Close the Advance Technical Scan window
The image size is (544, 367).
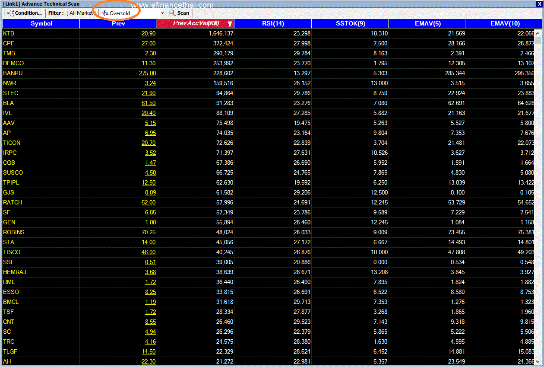tap(538, 3)
